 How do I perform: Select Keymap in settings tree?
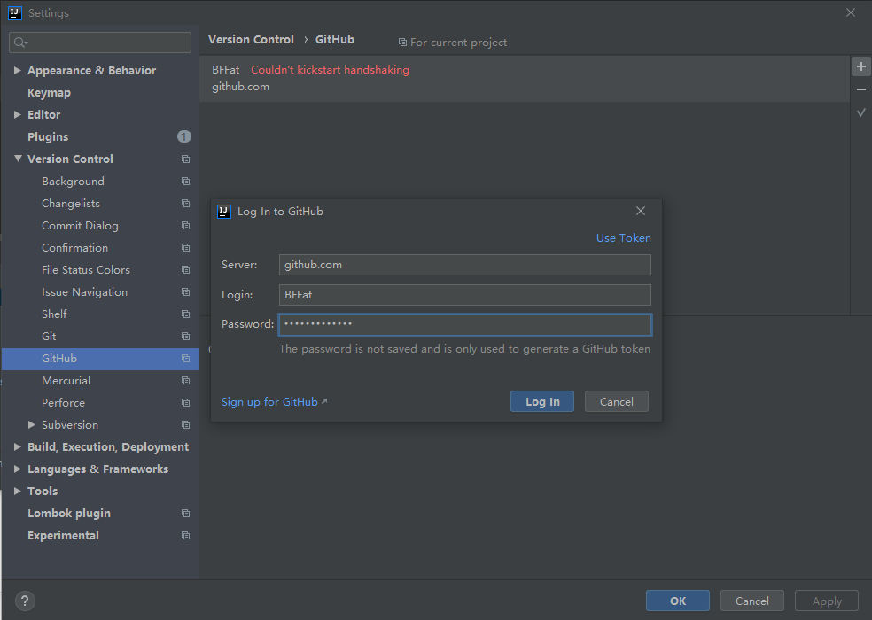[49, 93]
